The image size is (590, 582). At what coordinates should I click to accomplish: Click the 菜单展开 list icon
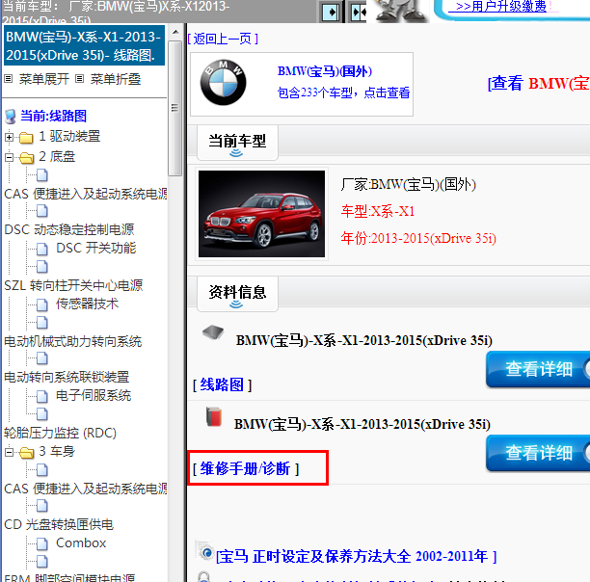coord(9,79)
